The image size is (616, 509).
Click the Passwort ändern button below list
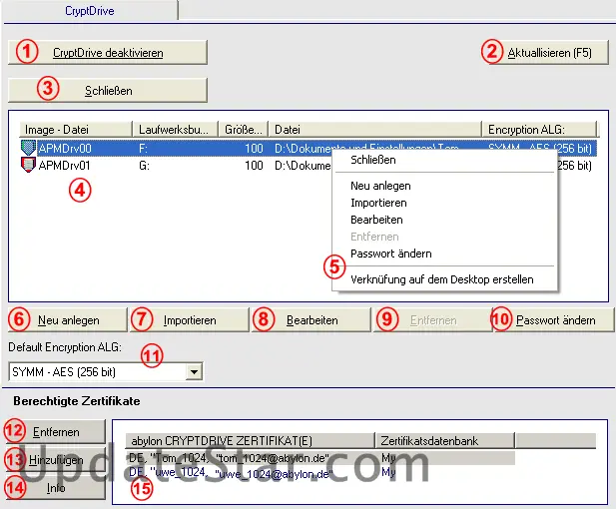click(x=555, y=320)
